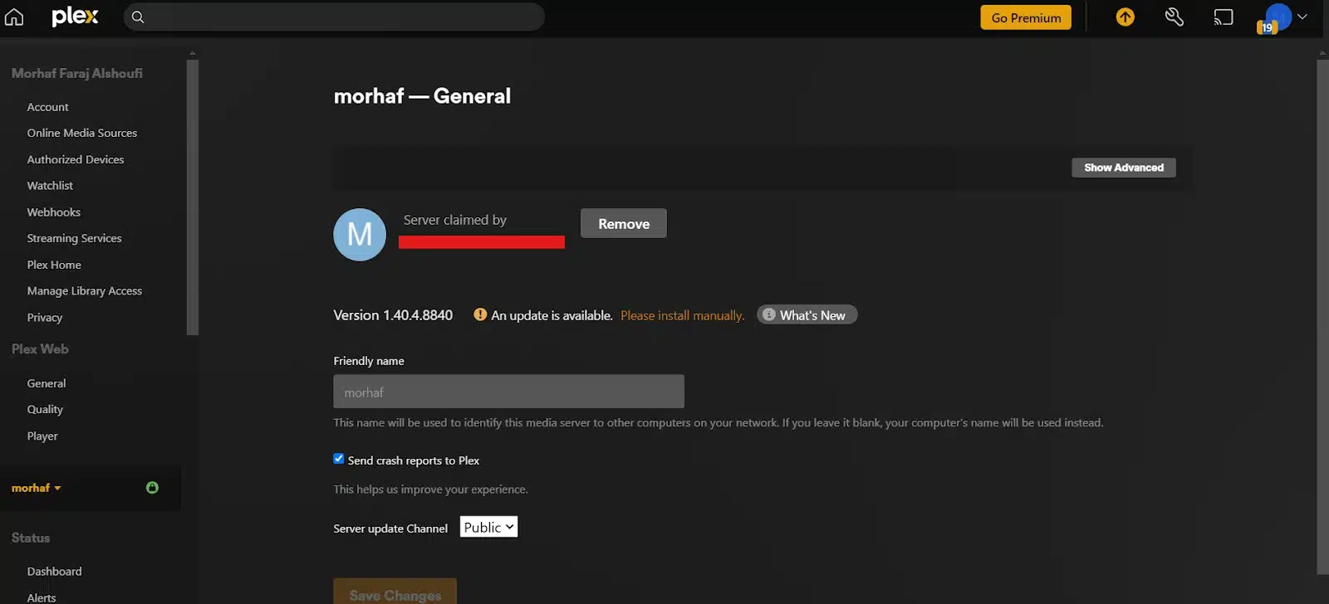Open the update arrow notification icon
Screen dimensions: 1329x604
point(1125,17)
